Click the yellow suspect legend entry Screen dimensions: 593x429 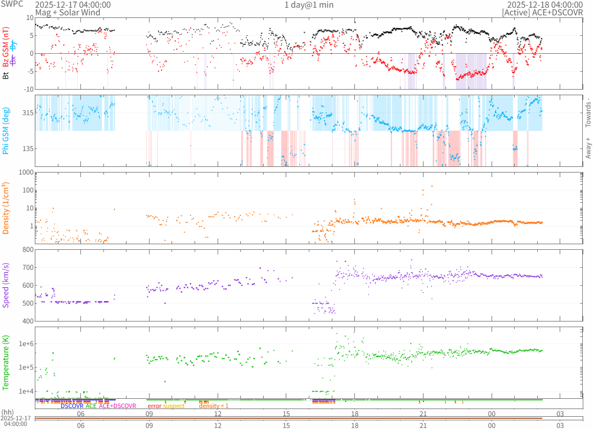(174, 406)
